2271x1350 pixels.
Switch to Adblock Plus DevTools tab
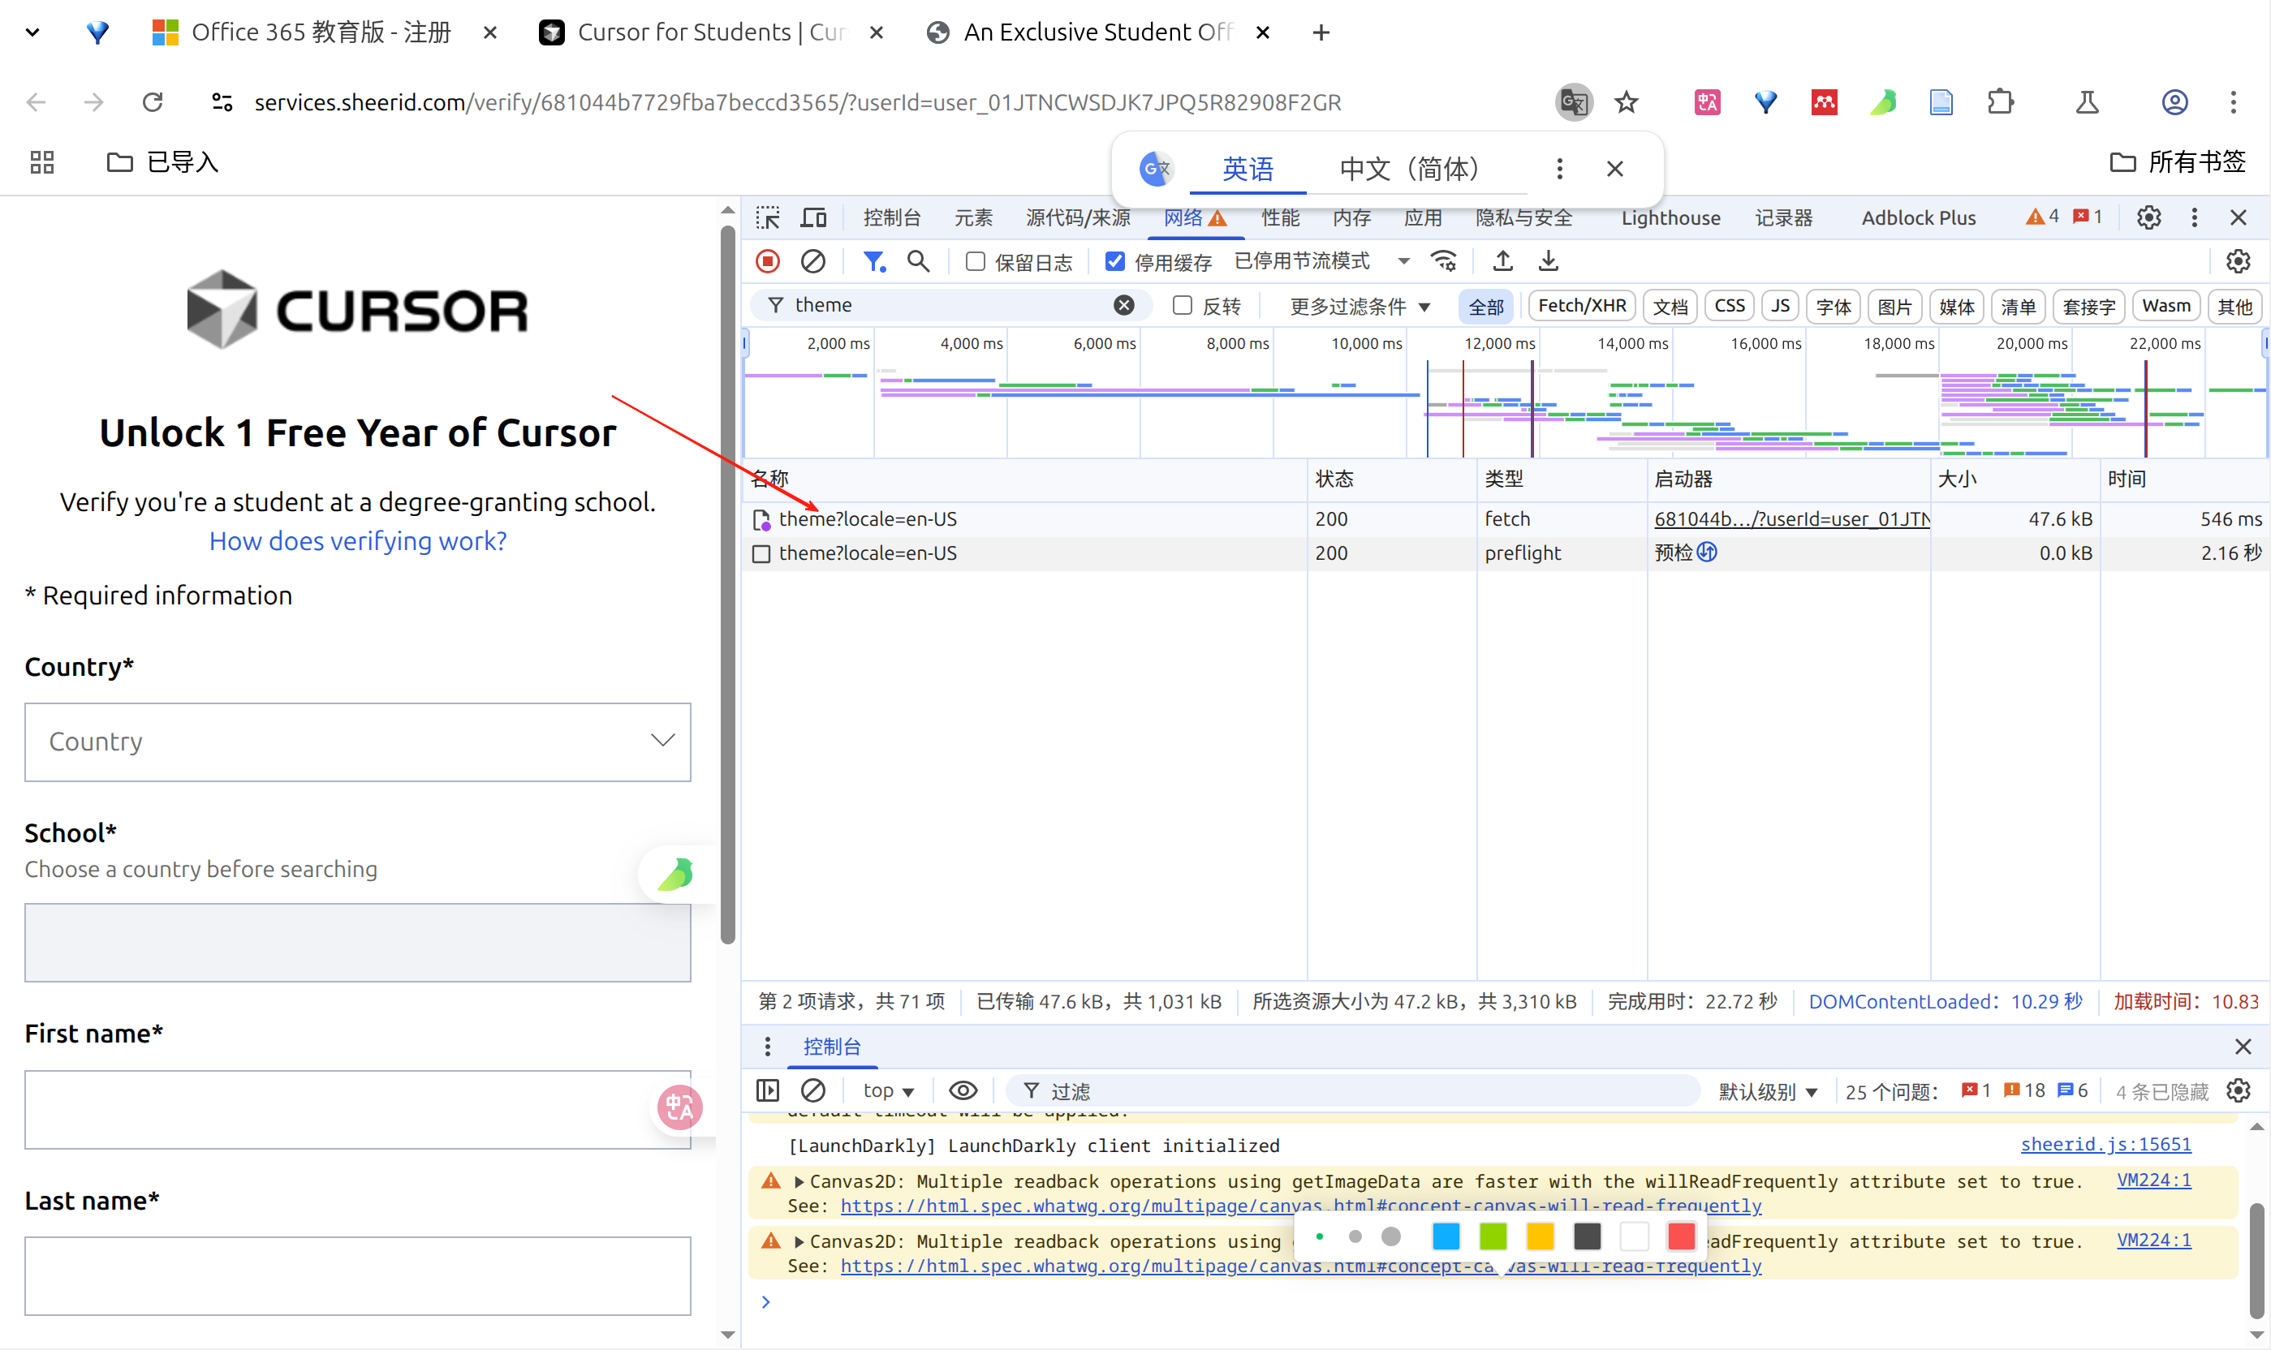click(x=1918, y=217)
